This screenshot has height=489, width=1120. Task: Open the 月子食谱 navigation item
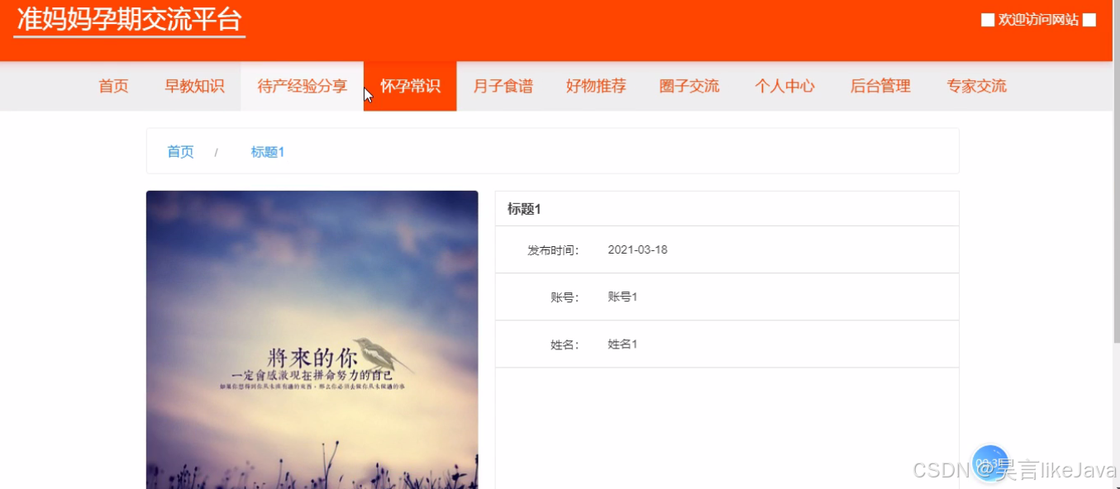(x=503, y=86)
